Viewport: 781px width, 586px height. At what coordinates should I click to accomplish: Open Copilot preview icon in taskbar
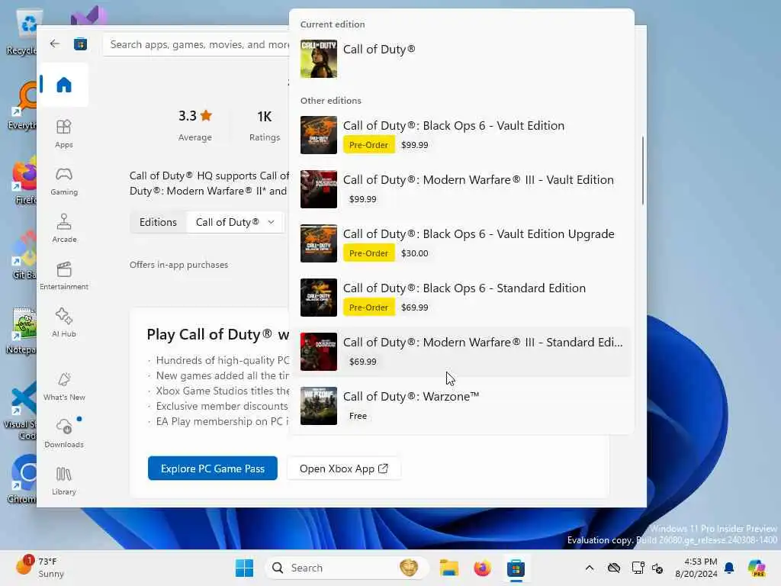point(757,568)
